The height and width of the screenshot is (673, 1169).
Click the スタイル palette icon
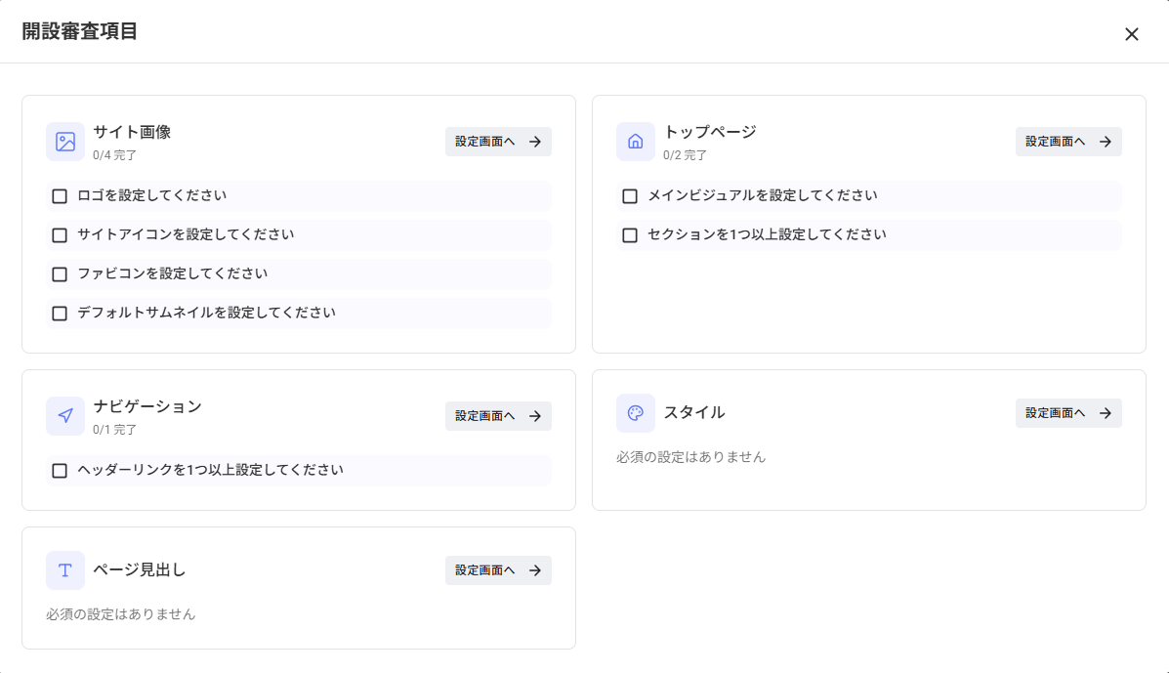click(x=635, y=413)
